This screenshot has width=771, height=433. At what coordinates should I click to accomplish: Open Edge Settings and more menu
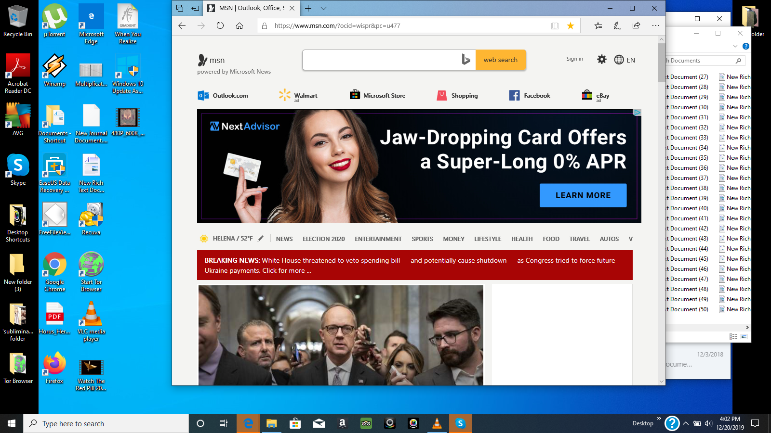(x=656, y=25)
